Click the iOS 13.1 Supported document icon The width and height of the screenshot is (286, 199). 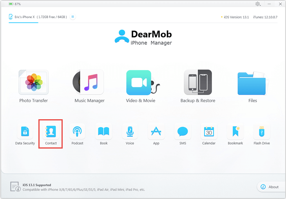tap(15, 186)
